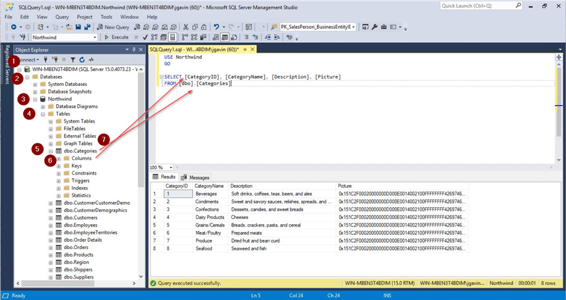Expand the dbo.Customers table node
Screen dimensions: 566x300
click(51, 218)
